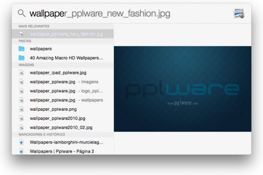Click the 40 Amazing Macro folder icon

point(21,58)
